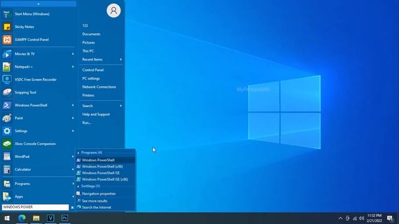Collapse Settings (1) results group
Screen dimensions: 399x224
(78, 186)
